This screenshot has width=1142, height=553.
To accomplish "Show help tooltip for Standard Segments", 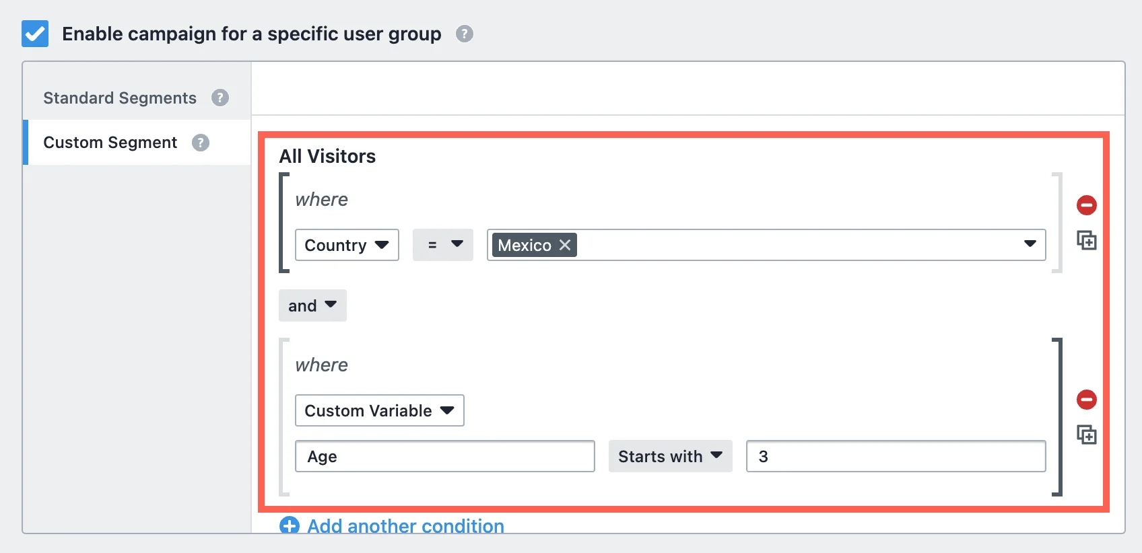I will tap(220, 98).
